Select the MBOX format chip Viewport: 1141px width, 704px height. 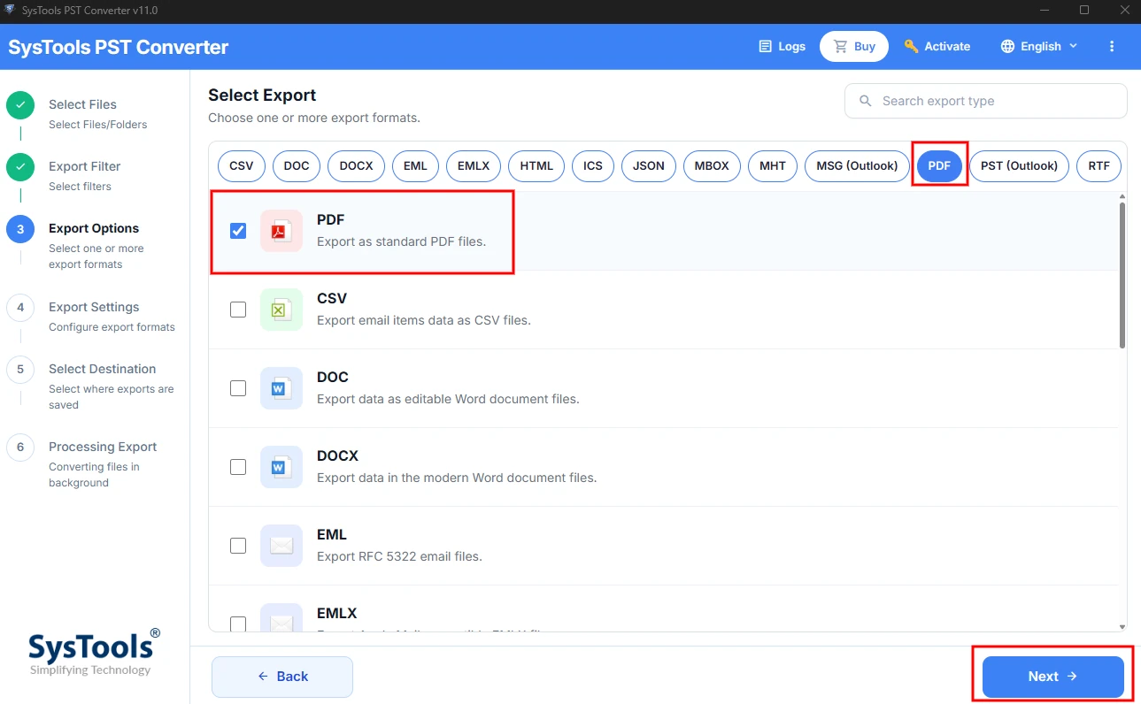click(712, 165)
